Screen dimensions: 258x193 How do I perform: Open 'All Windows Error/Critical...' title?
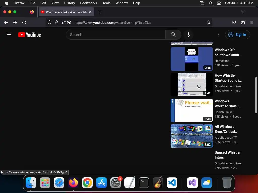tap(226, 129)
